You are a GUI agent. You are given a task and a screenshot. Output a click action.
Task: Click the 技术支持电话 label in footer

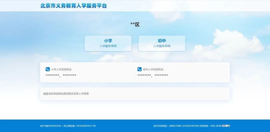click(161, 126)
